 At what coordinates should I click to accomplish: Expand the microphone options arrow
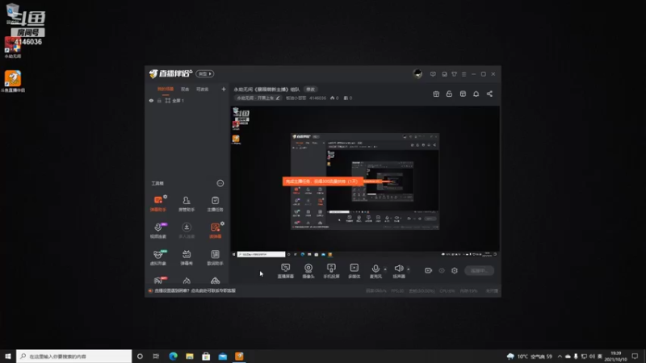[x=385, y=269]
